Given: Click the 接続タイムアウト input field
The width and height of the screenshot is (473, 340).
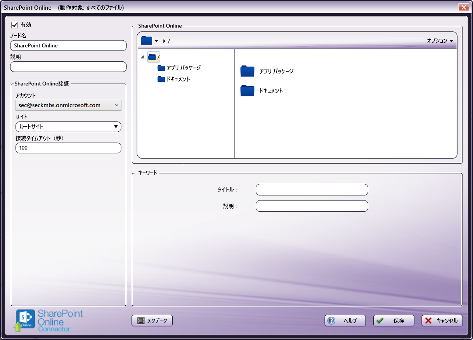Looking at the screenshot, I should point(68,148).
